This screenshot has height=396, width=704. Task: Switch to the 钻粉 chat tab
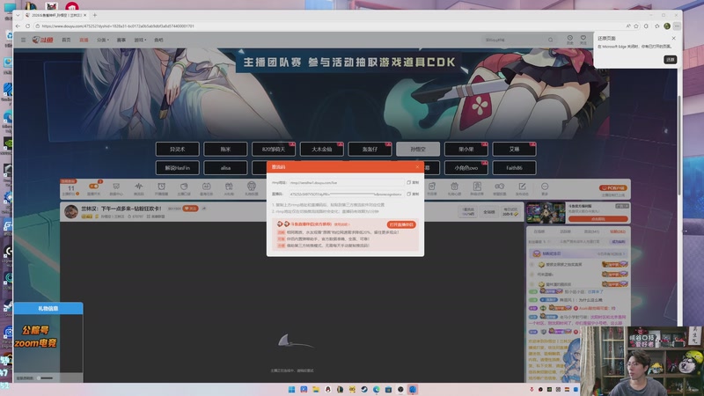(x=619, y=231)
